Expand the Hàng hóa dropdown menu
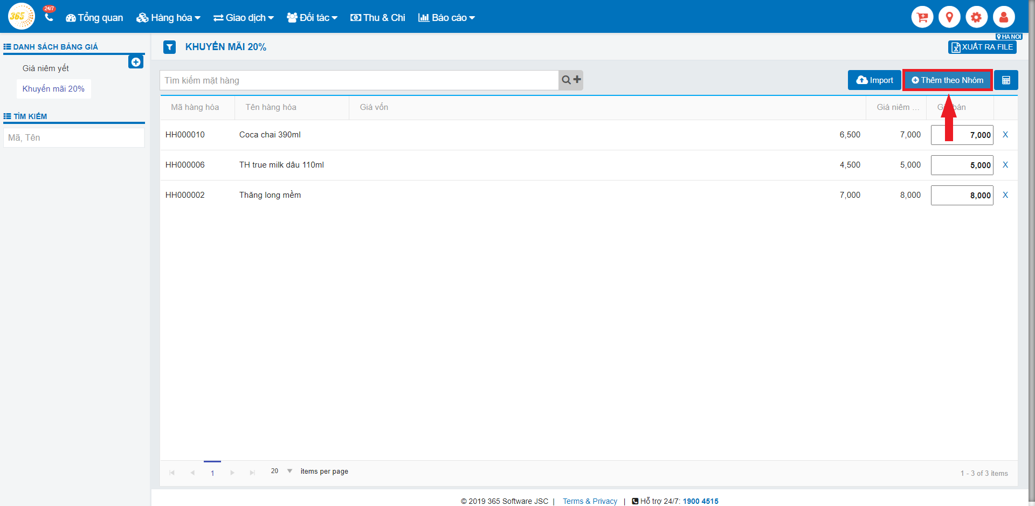This screenshot has width=1035, height=506. pyautogui.click(x=168, y=18)
